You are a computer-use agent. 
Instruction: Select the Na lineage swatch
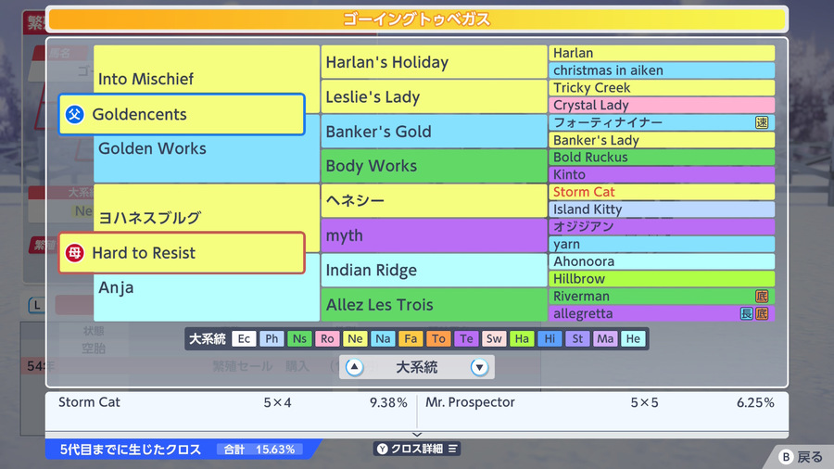pyautogui.click(x=383, y=338)
